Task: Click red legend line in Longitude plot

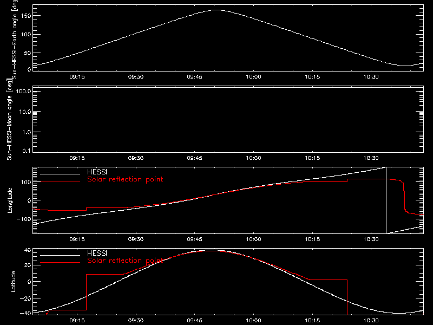Action: coord(60,181)
